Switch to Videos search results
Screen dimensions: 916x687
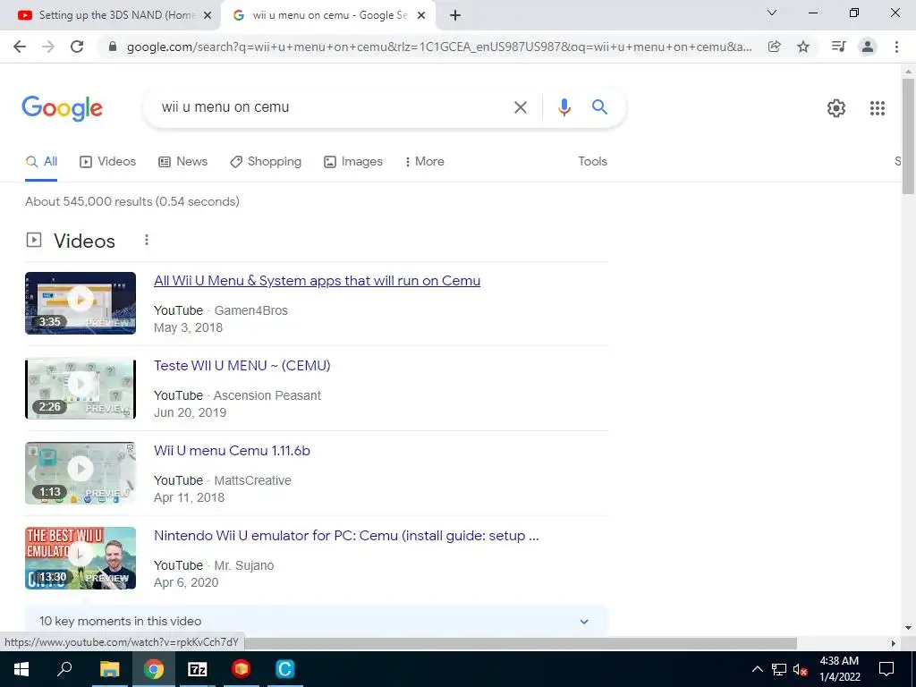point(108,162)
